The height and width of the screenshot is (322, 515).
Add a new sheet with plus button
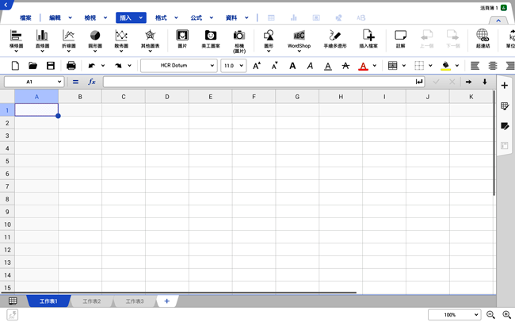click(166, 301)
